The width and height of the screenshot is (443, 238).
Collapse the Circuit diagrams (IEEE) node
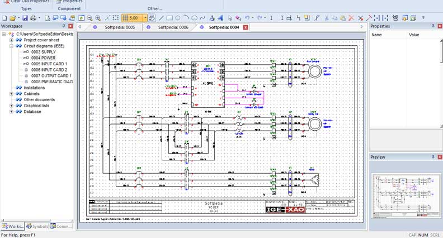(x=11, y=46)
